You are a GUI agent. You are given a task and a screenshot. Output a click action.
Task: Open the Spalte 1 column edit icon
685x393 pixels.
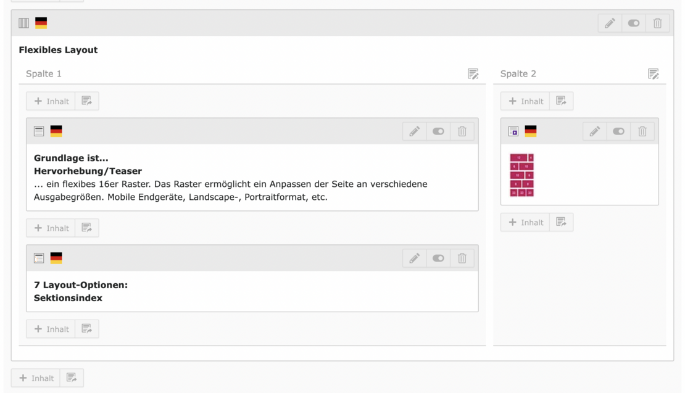[x=473, y=74]
